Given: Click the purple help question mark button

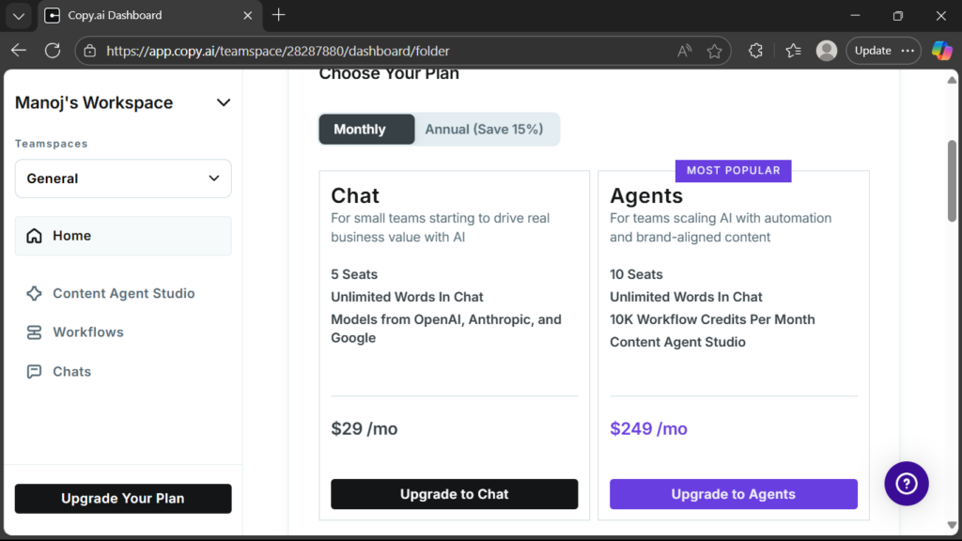Looking at the screenshot, I should tap(906, 484).
